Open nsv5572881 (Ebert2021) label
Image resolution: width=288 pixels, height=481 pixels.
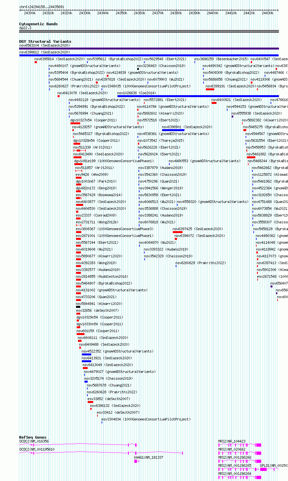click(x=165, y=100)
